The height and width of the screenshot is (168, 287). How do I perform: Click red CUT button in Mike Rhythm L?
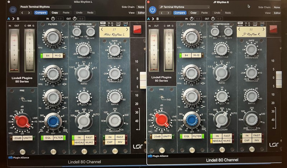(x=137, y=29)
